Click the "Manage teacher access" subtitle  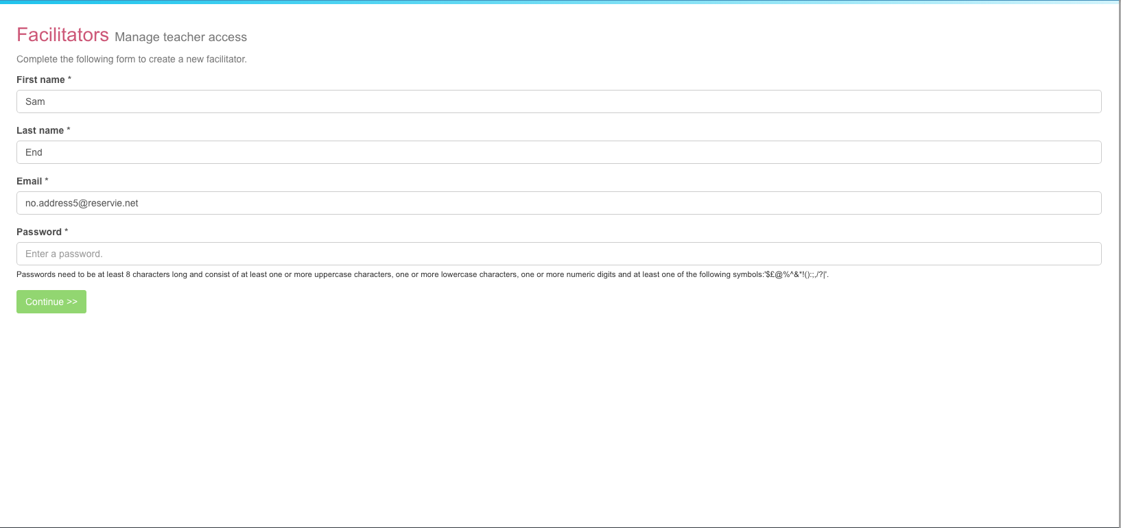[x=180, y=37]
